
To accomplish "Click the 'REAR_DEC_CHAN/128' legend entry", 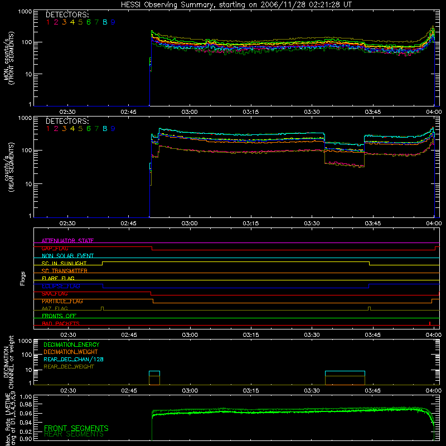I will click(74, 359).
